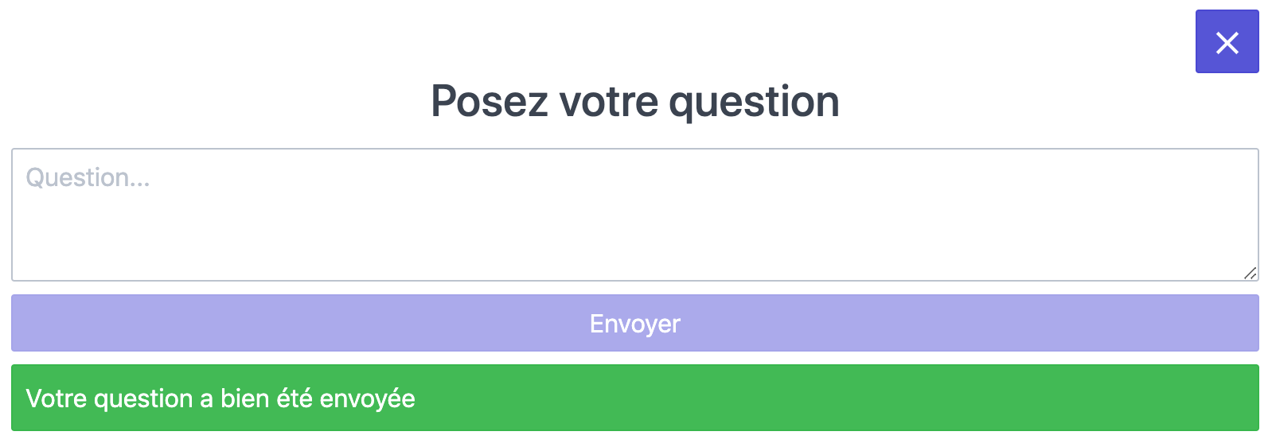Click the empty middle of the question box
The width and height of the screenshot is (1272, 447).
pyautogui.click(x=634, y=219)
